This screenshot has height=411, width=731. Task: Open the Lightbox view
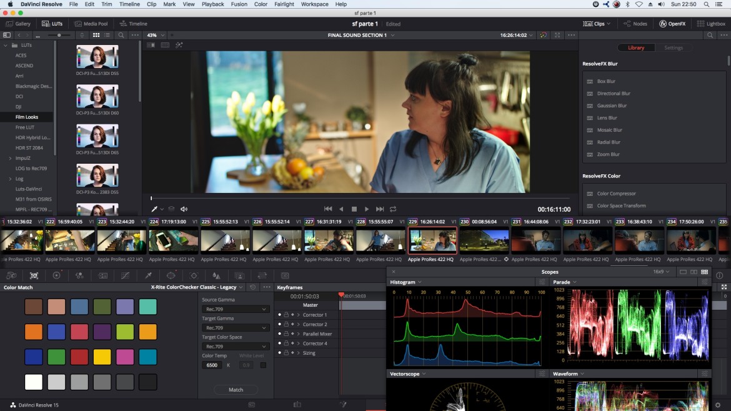point(711,23)
